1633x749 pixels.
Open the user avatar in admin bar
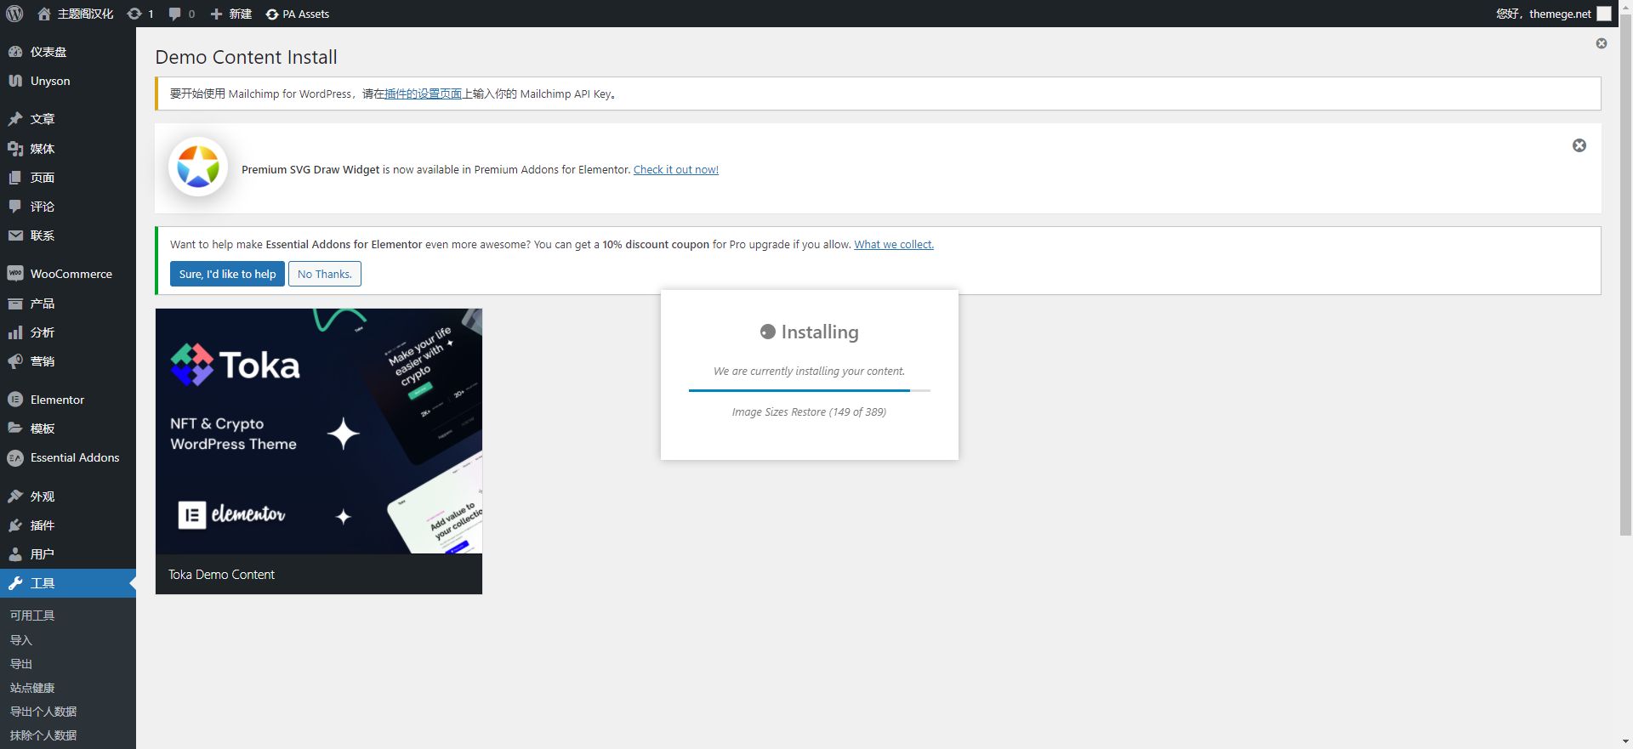click(1604, 14)
